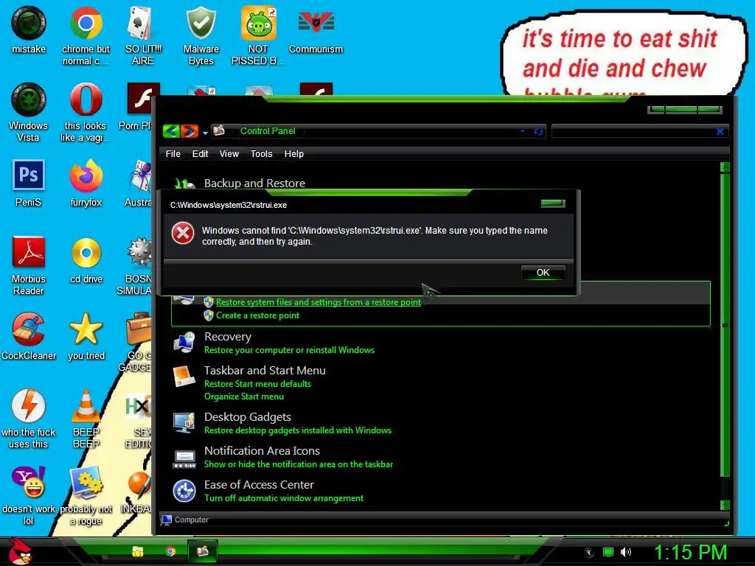755x566 pixels.
Task: Click the orange Forward arrow in Control Panel
Action: (x=189, y=131)
